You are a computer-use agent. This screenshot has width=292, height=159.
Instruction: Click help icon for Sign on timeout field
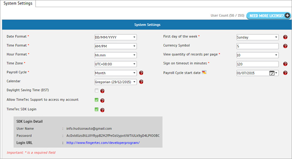click(285, 64)
